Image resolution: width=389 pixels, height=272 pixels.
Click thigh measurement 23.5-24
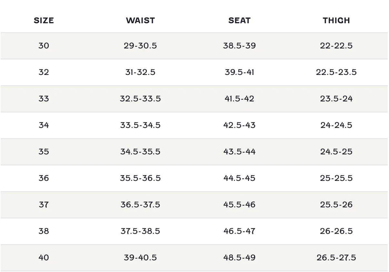point(336,99)
